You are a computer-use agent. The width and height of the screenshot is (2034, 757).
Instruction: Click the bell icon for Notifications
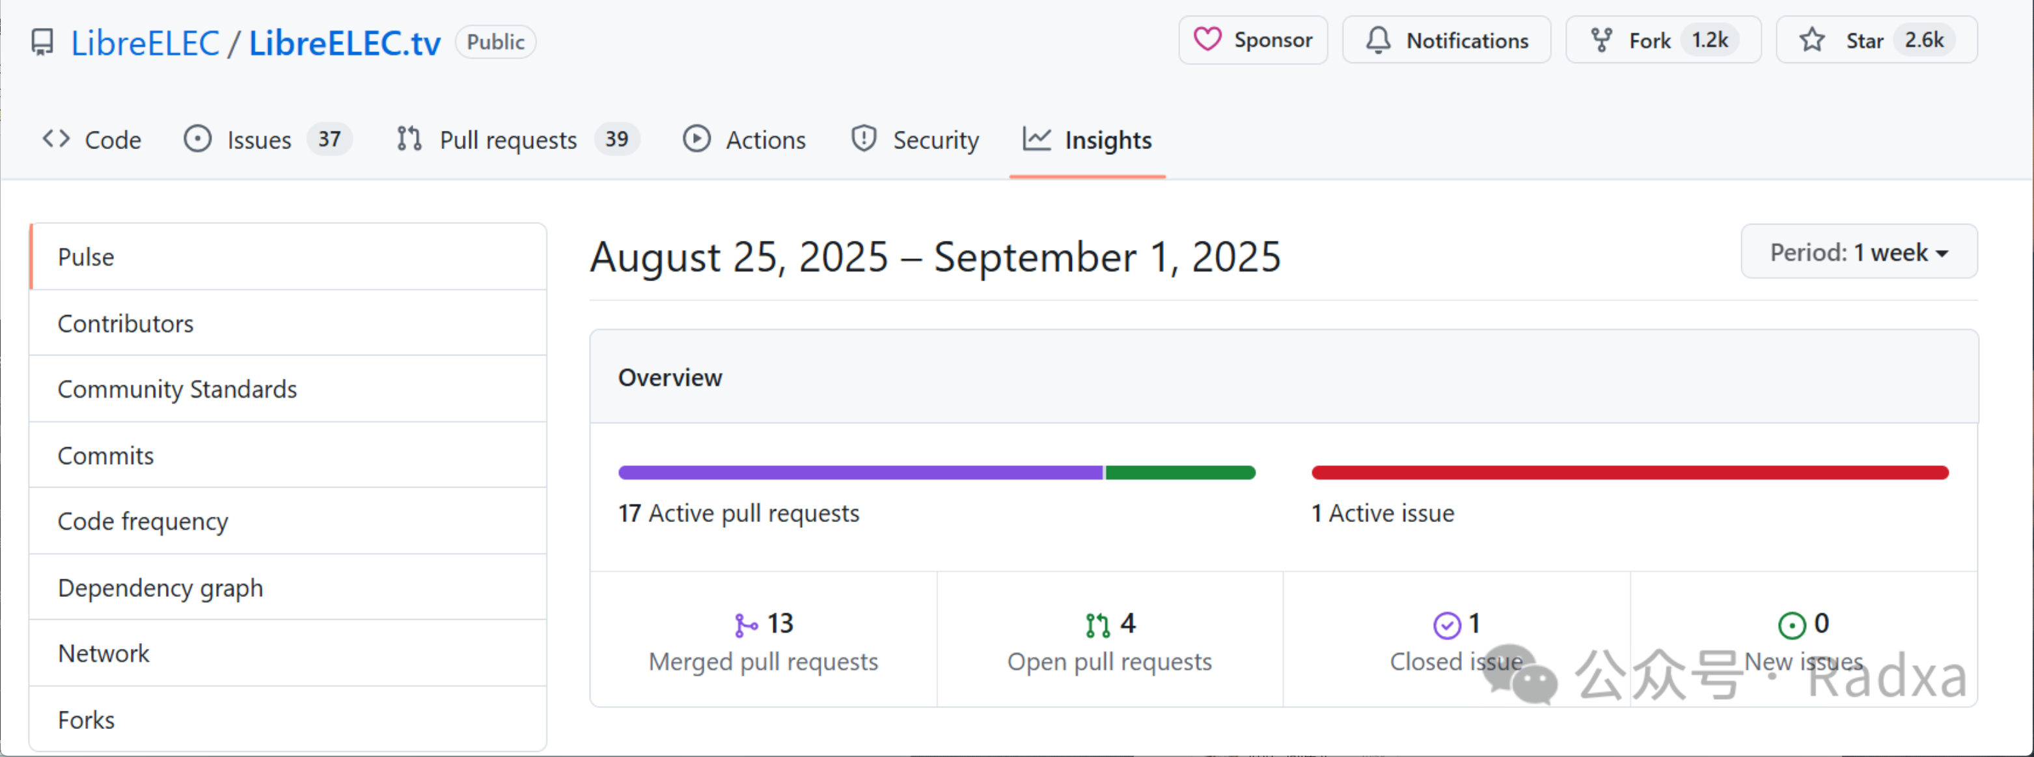[1378, 40]
